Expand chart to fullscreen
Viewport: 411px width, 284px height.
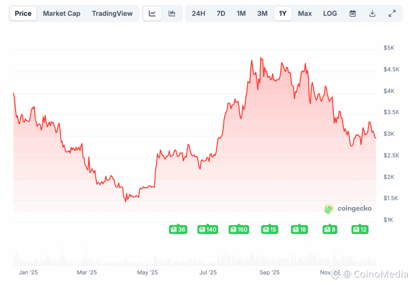(x=392, y=13)
